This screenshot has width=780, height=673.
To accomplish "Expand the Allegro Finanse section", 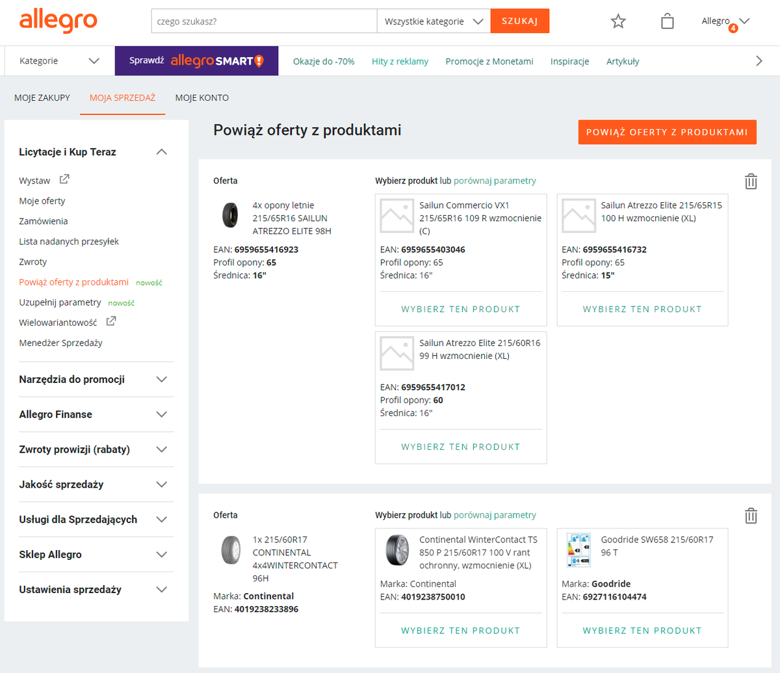I will pyautogui.click(x=162, y=415).
